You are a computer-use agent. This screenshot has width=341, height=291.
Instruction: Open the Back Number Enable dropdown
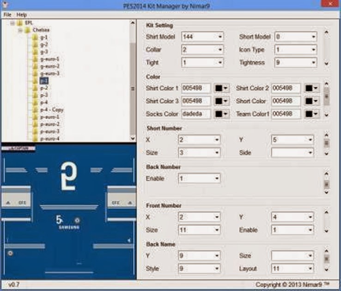pyautogui.click(x=199, y=178)
